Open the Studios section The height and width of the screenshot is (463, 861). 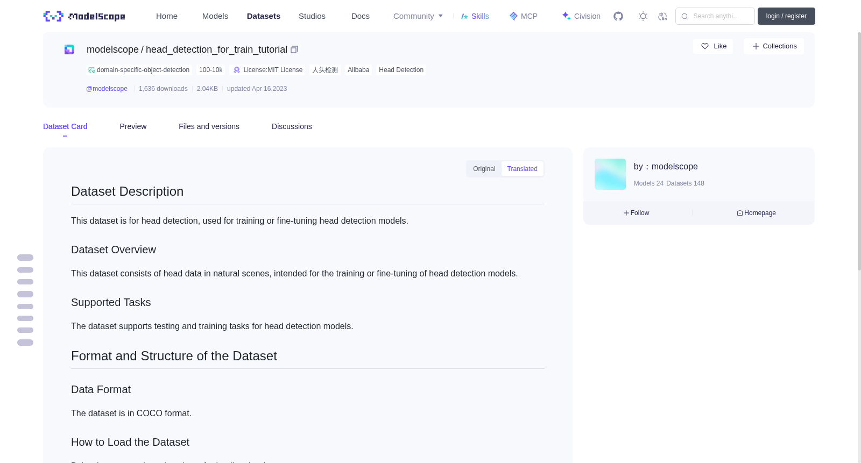click(312, 16)
